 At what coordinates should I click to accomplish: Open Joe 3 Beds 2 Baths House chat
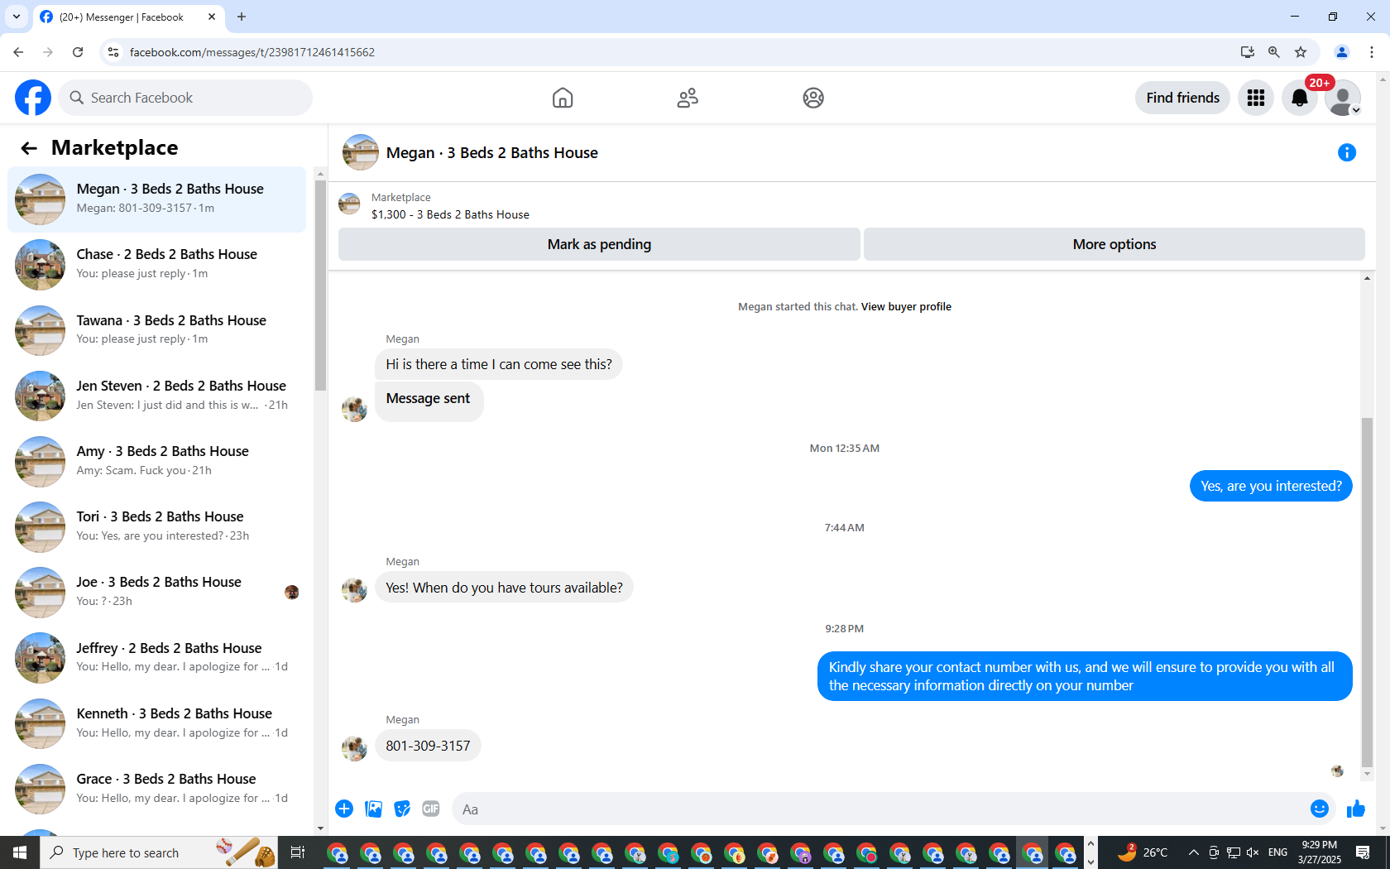(157, 592)
